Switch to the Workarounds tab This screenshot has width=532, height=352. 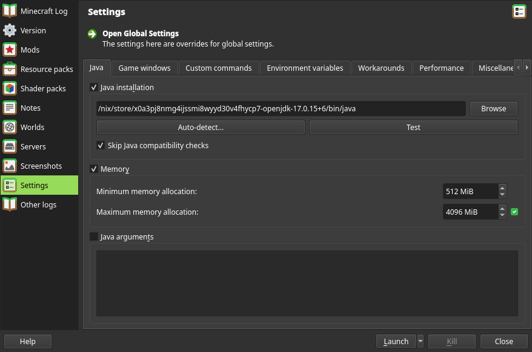(381, 68)
